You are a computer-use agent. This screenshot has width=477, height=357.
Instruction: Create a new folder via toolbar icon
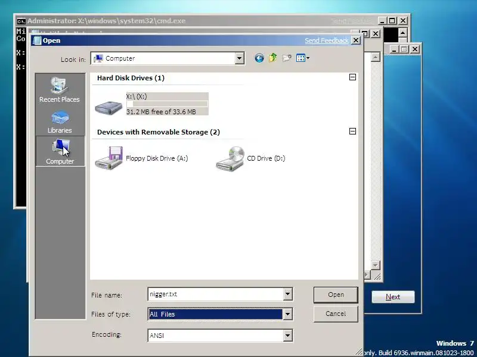tap(287, 58)
